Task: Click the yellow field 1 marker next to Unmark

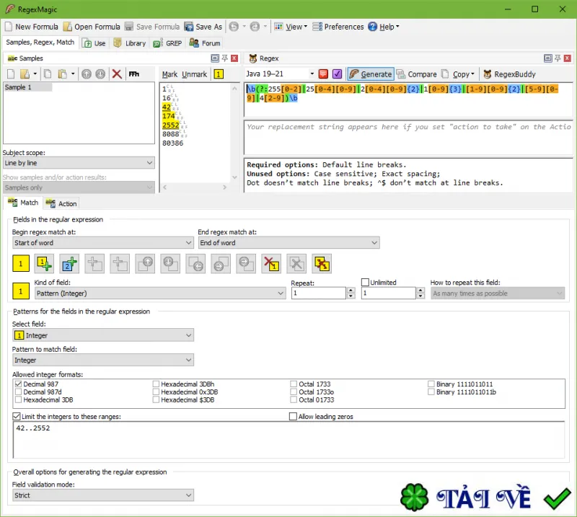Action: tap(219, 74)
